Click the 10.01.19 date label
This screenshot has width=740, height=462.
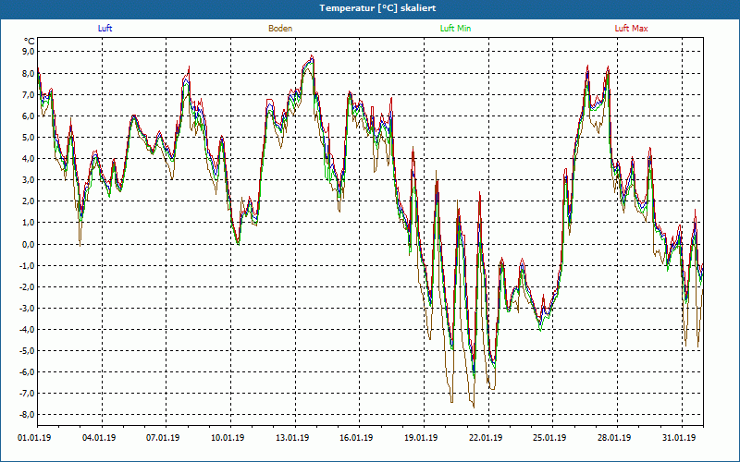[228, 438]
